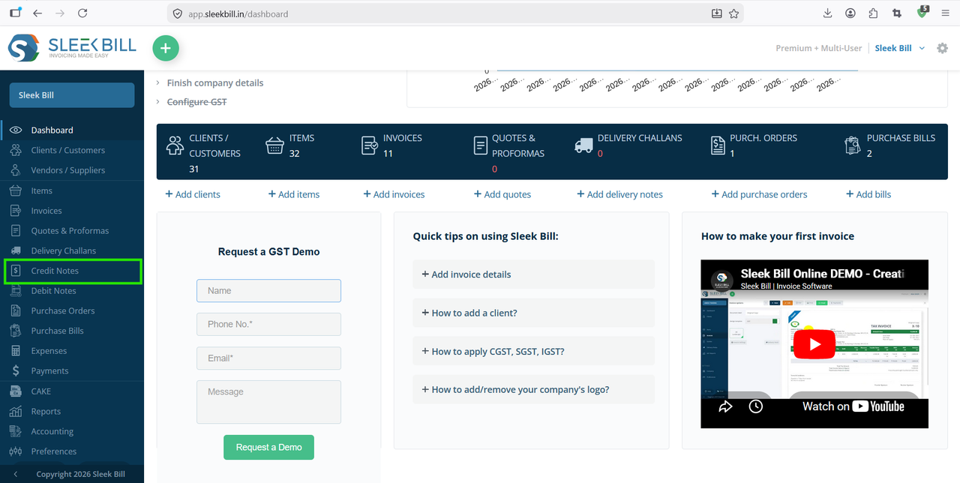960x483 pixels.
Task: Click the green plus create button
Action: 166,48
